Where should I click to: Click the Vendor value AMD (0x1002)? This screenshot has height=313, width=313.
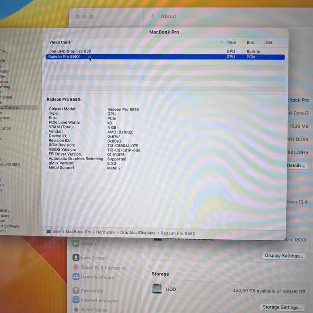tap(120, 132)
